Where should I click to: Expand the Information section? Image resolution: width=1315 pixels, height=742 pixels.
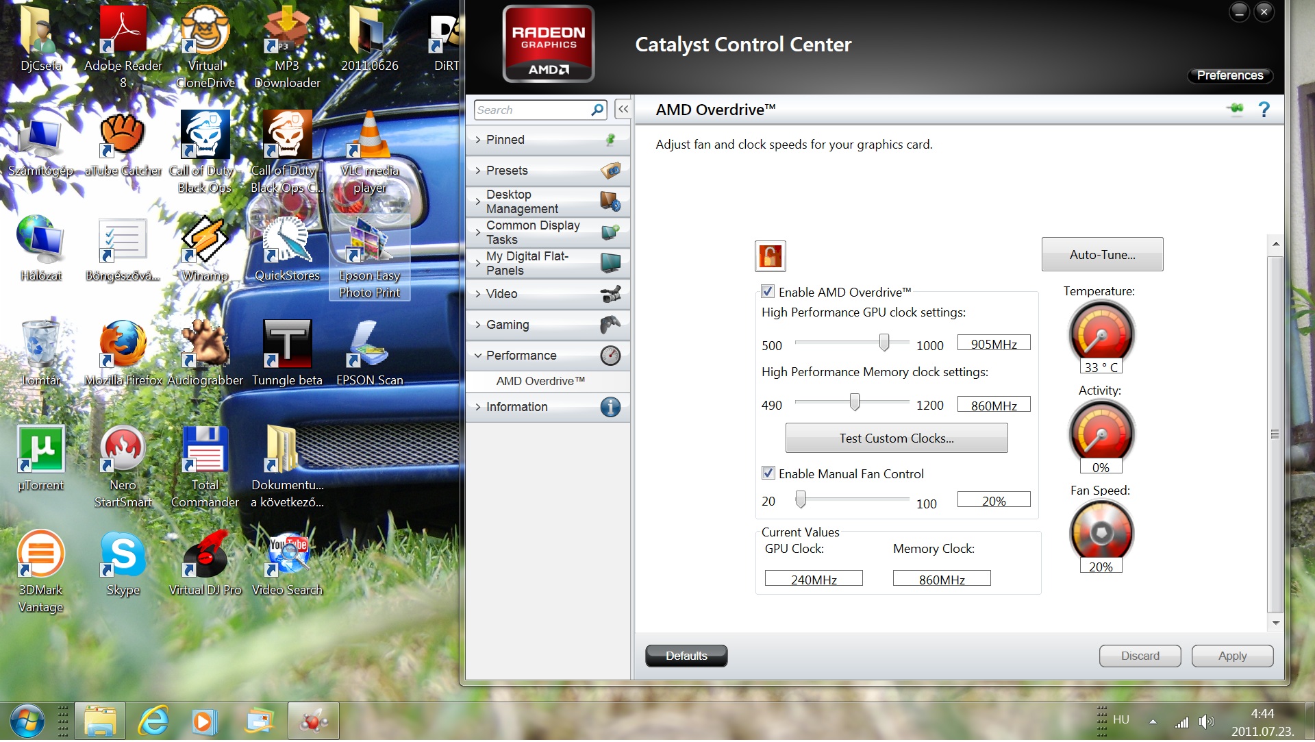click(548, 407)
